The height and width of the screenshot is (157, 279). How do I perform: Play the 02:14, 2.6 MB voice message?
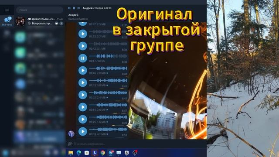[83, 107]
